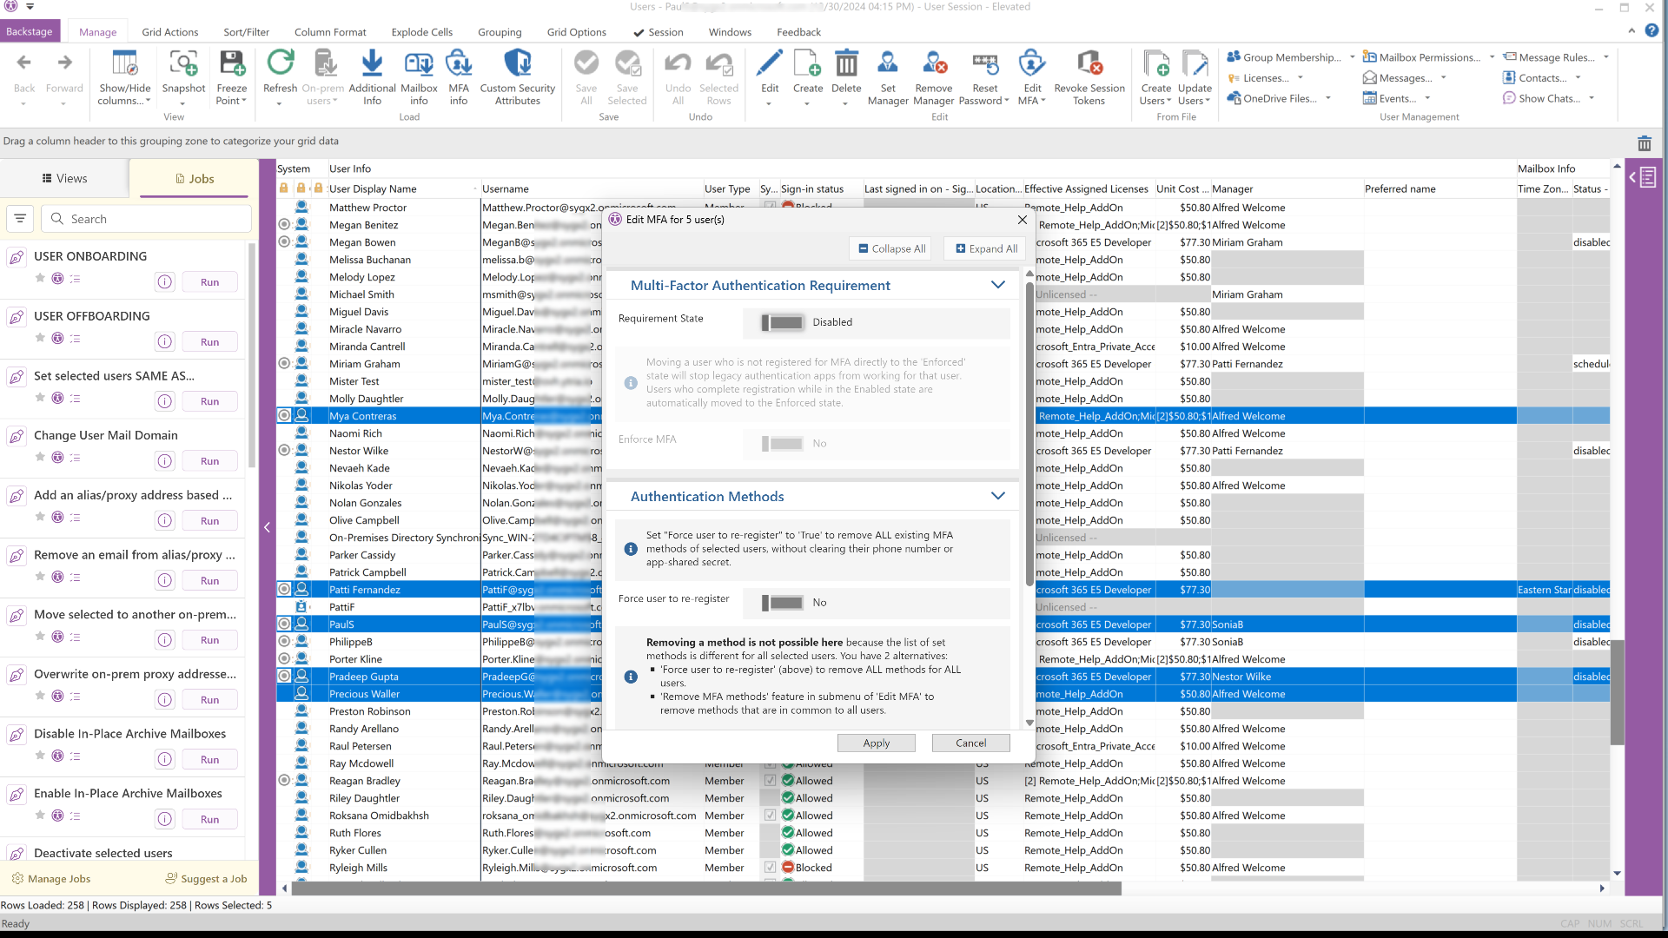Image resolution: width=1668 pixels, height=938 pixels.
Task: Toggle the Requirement State switch
Action: [782, 322]
